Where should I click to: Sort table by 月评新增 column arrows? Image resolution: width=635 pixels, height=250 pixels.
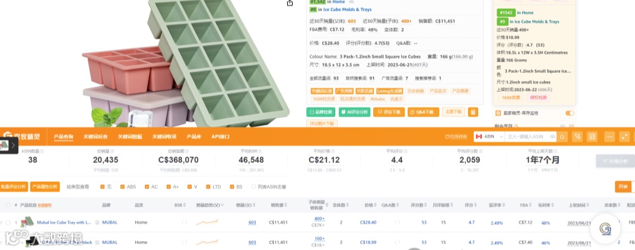point(452,205)
